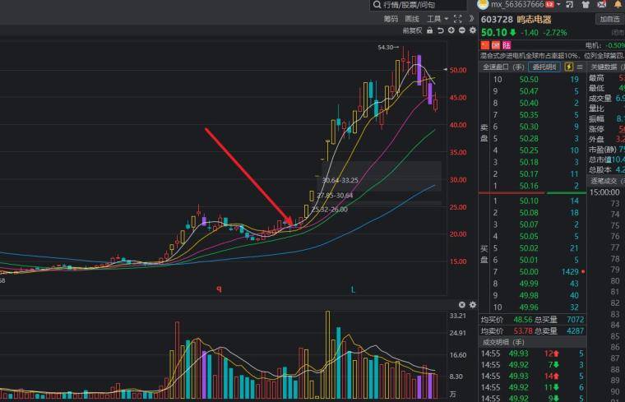625x402 pixels.
Task: Focus the 行情/股票/问句 search field
Action: [x=418, y=5]
